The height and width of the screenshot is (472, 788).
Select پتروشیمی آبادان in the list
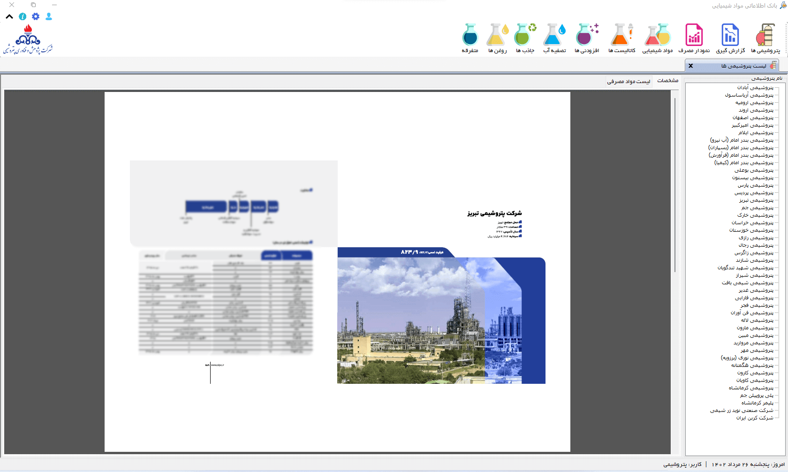point(755,88)
